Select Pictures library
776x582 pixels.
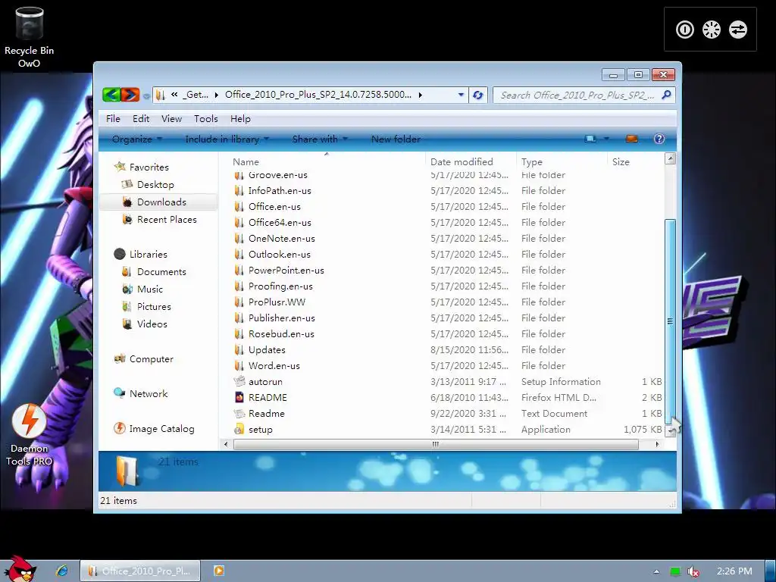coord(154,306)
